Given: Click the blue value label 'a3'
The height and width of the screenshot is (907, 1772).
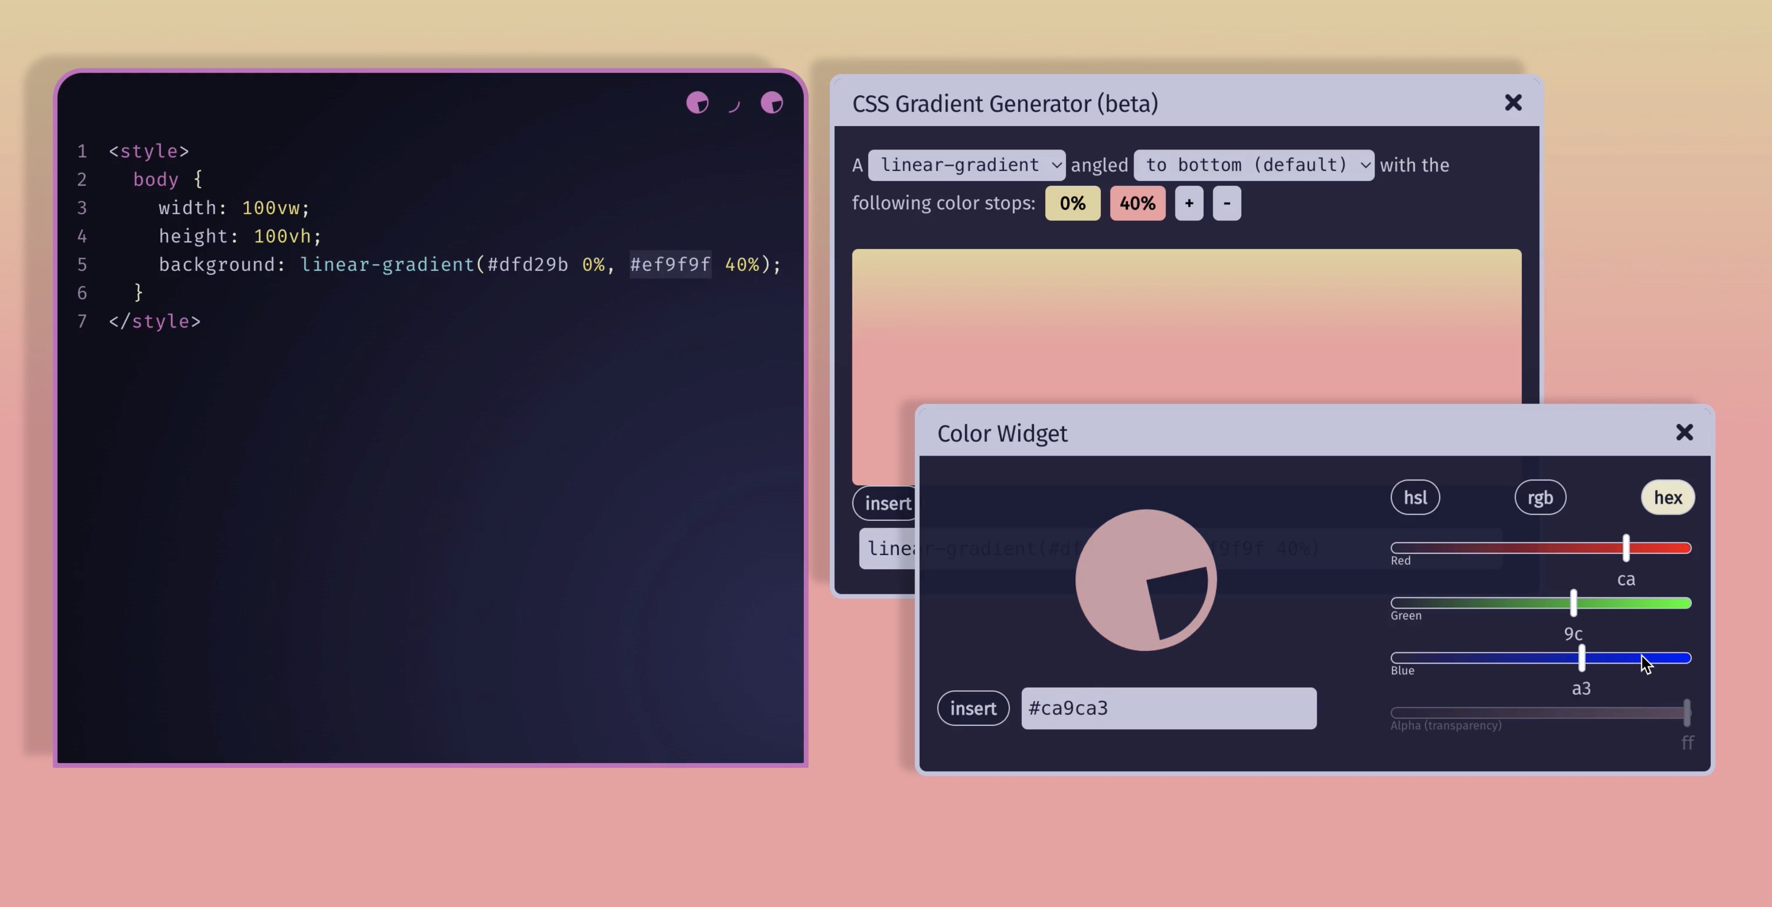Looking at the screenshot, I should pyautogui.click(x=1582, y=688).
